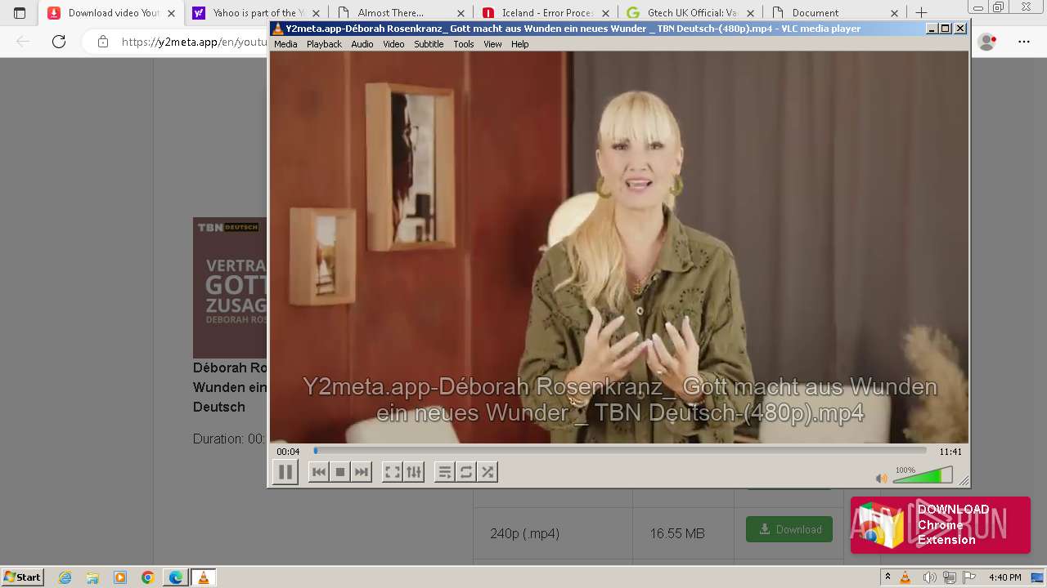Go back in the Edge browser
Screen dimensions: 1047x588
23,42
